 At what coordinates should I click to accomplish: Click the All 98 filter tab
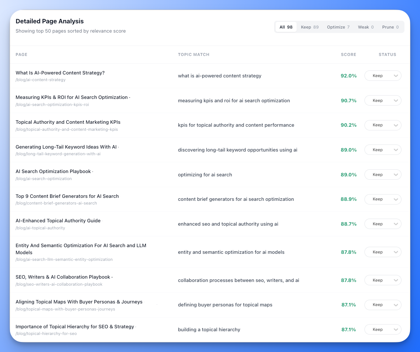click(x=286, y=27)
